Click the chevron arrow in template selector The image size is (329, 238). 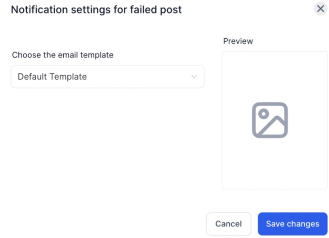click(x=194, y=76)
